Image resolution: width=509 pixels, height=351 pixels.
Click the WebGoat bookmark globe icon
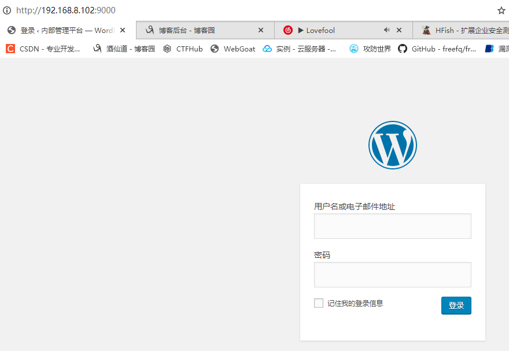[x=214, y=49]
